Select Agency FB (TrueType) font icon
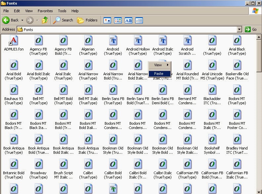The width and height of the screenshot is (262, 194). (38, 45)
